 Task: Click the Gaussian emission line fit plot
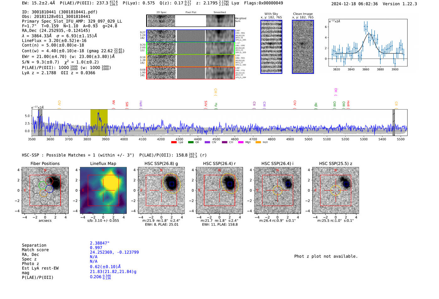[368, 43]
